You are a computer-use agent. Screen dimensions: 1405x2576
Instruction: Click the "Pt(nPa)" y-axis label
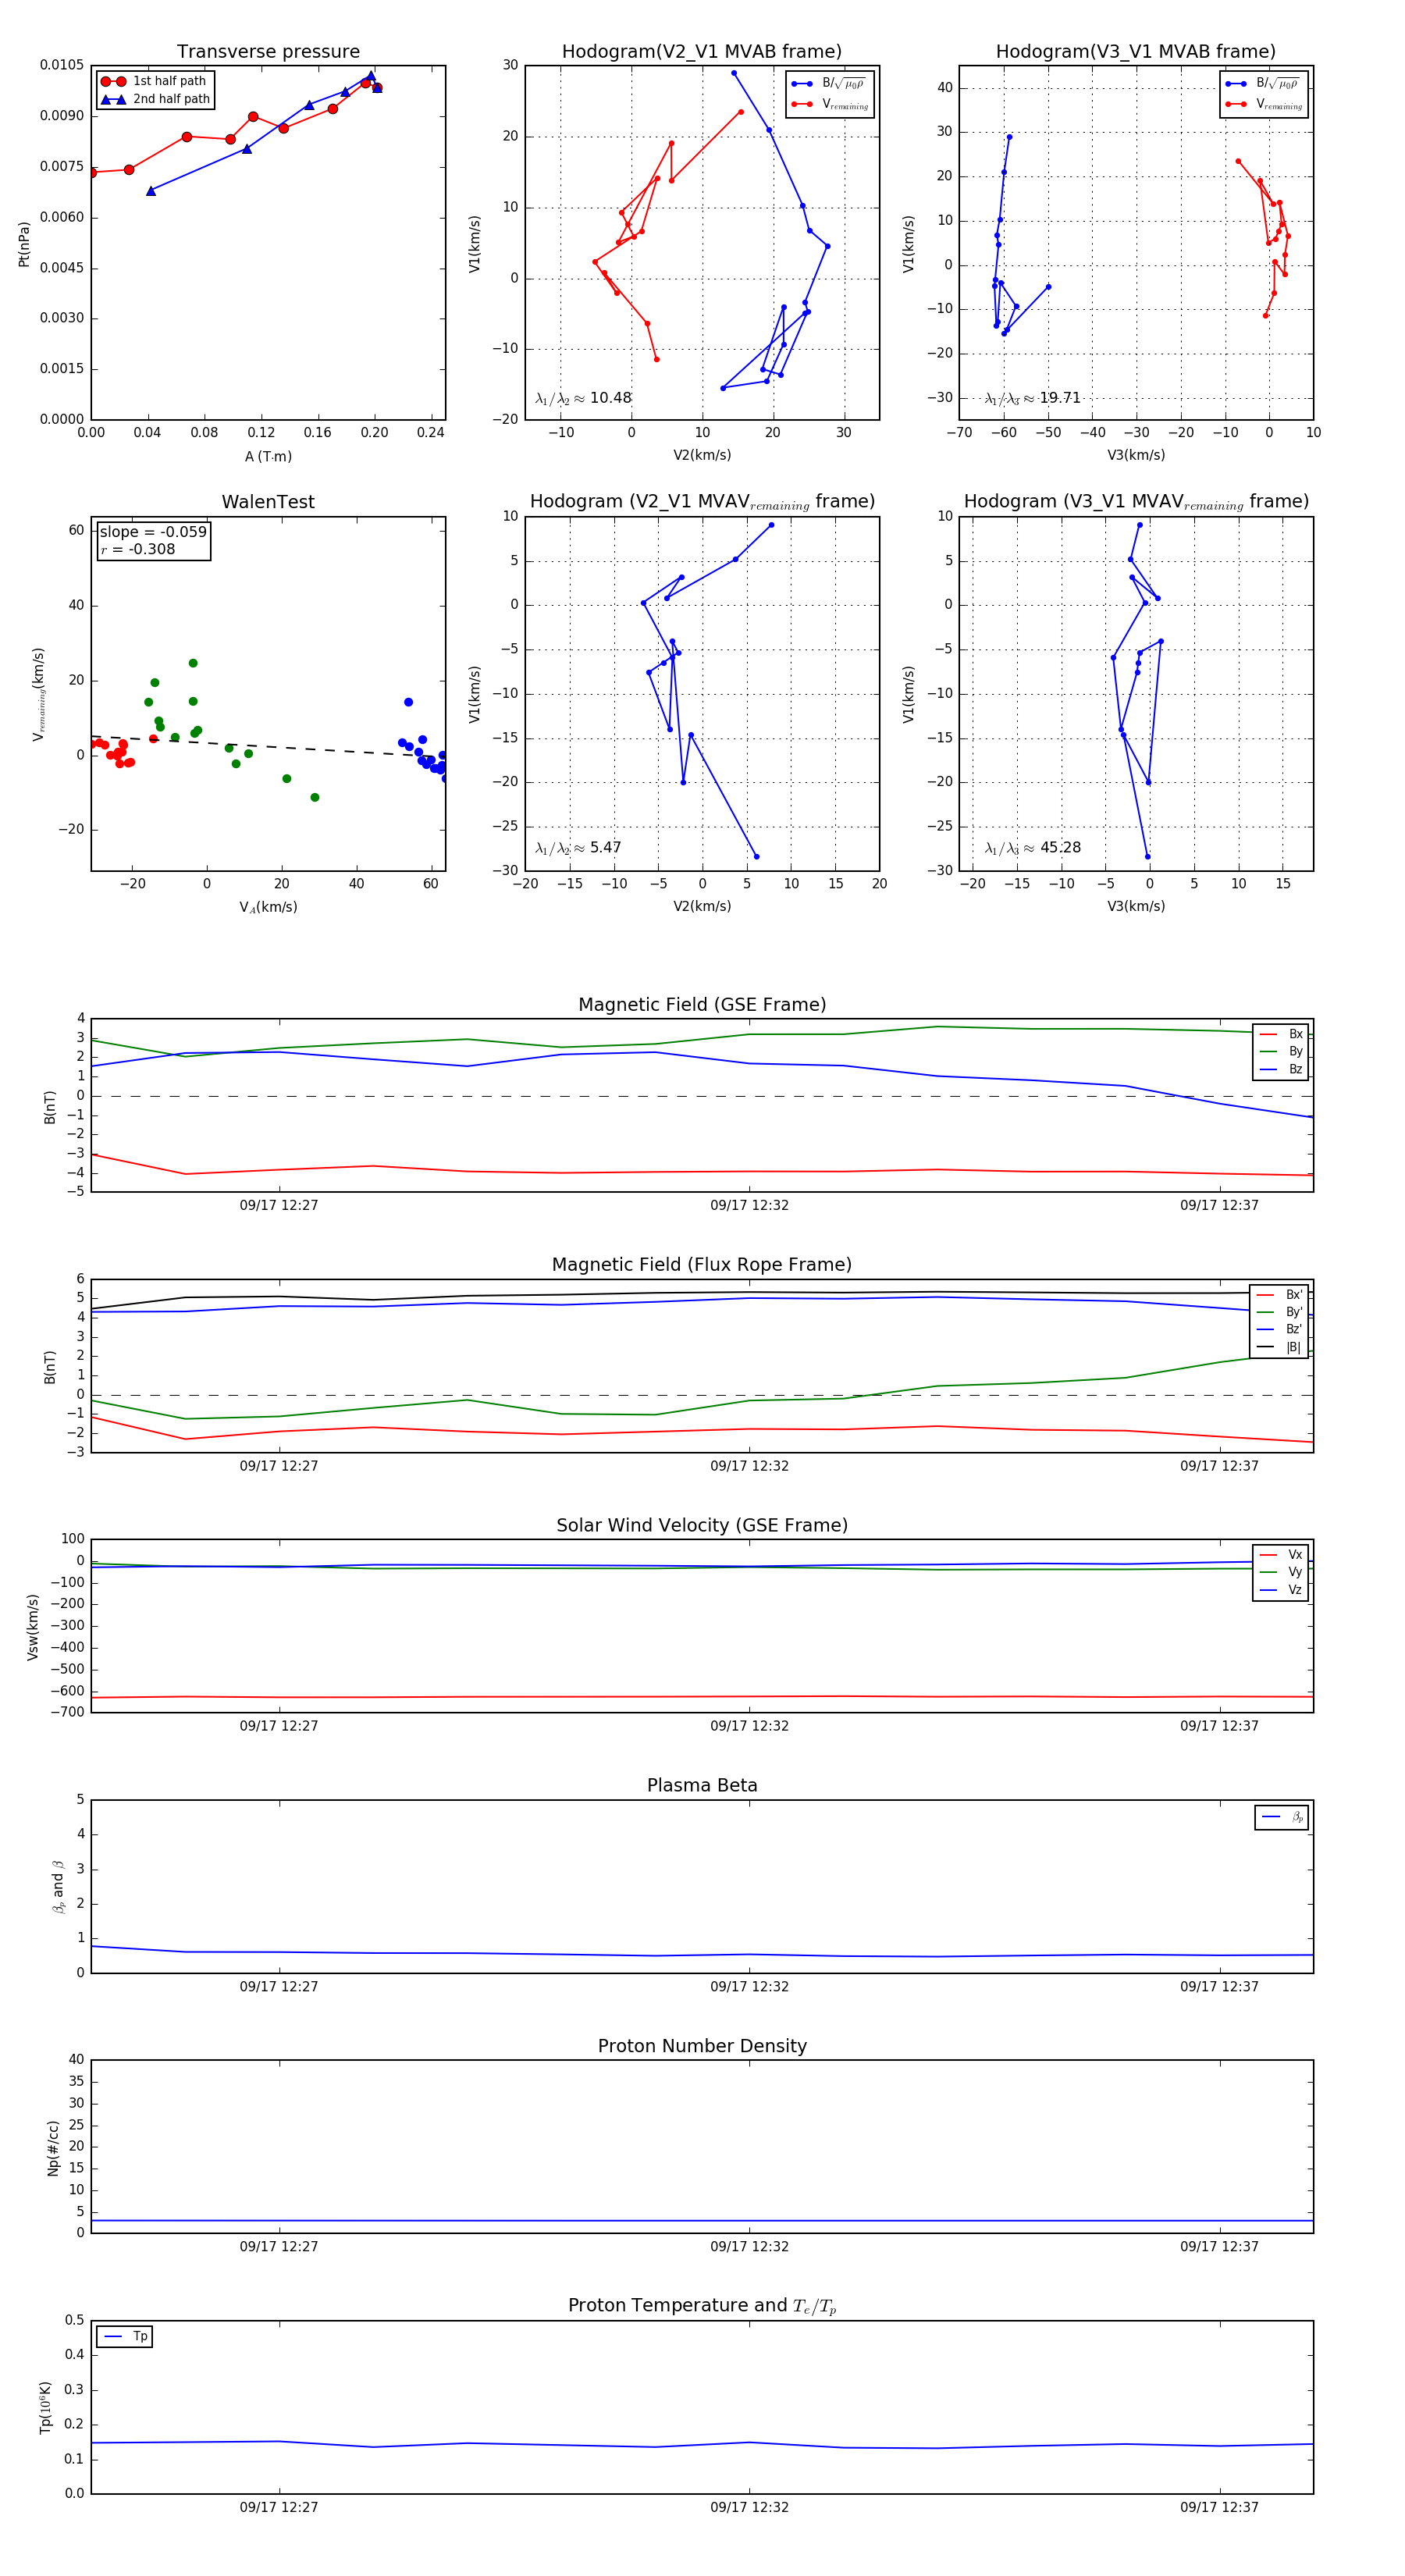tap(24, 243)
